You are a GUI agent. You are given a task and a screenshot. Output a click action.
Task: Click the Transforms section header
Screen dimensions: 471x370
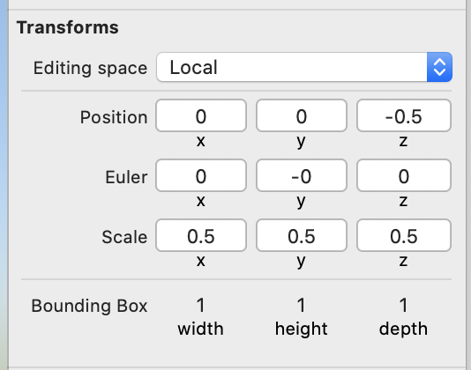68,27
